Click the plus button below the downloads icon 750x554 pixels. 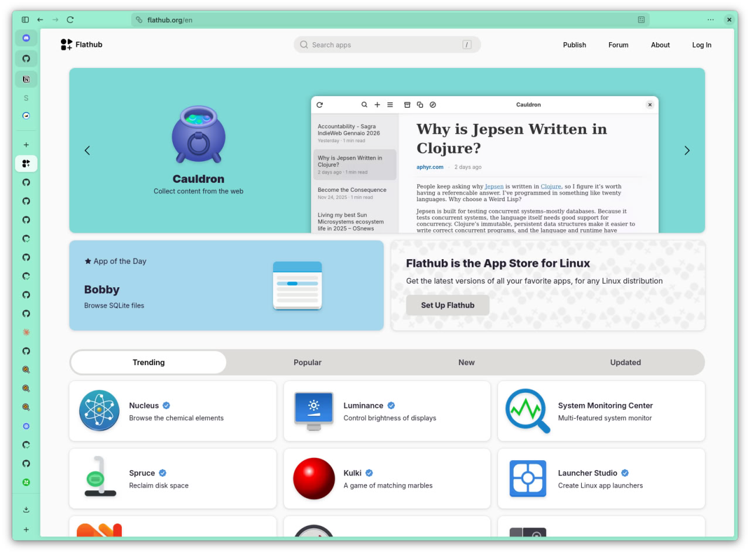point(26,529)
